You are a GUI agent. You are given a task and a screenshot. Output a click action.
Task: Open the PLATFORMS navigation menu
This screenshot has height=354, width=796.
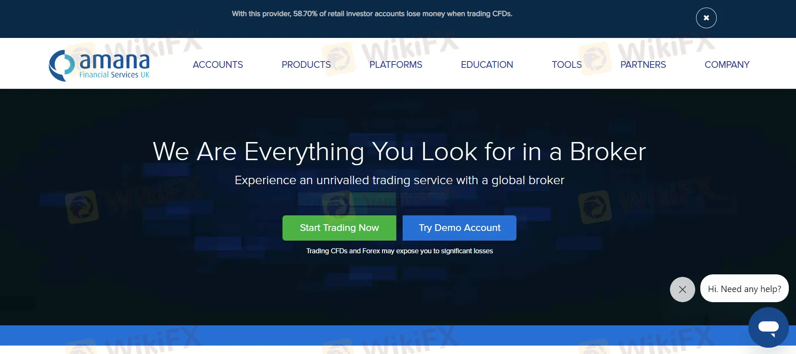pos(395,64)
